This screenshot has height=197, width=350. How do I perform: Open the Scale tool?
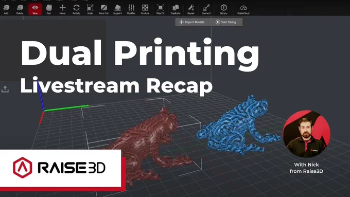[90, 9]
